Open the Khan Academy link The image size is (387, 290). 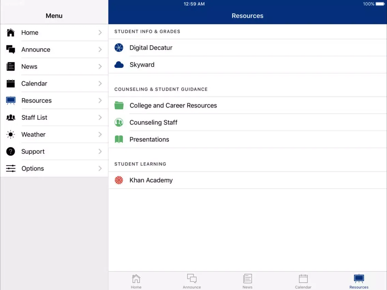[x=248, y=180]
